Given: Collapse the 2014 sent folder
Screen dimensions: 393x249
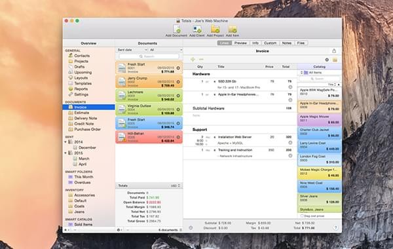Looking at the screenshot, I should coord(65,142).
